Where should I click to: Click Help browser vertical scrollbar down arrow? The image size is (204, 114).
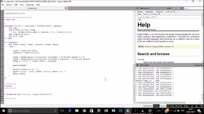202,62
